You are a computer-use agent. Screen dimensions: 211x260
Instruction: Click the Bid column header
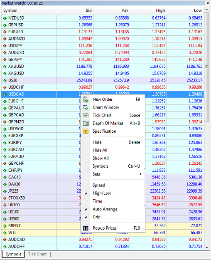[75, 10]
